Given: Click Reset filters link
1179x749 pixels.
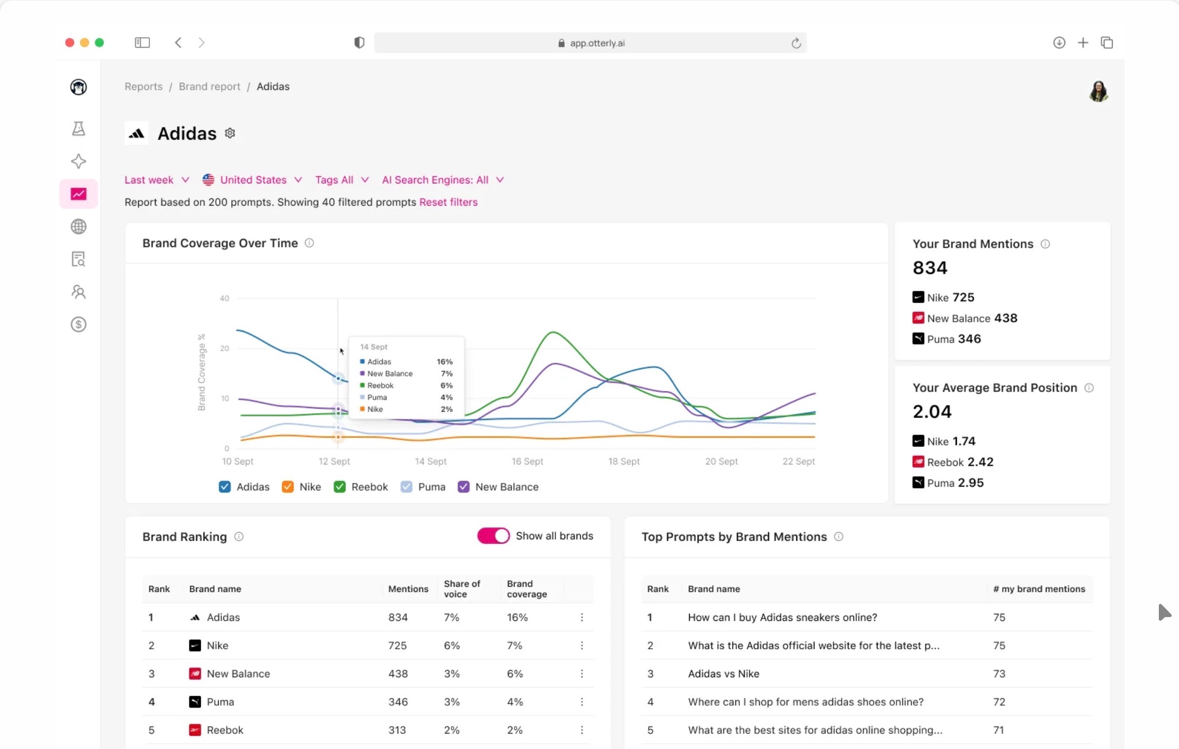Looking at the screenshot, I should pos(448,202).
